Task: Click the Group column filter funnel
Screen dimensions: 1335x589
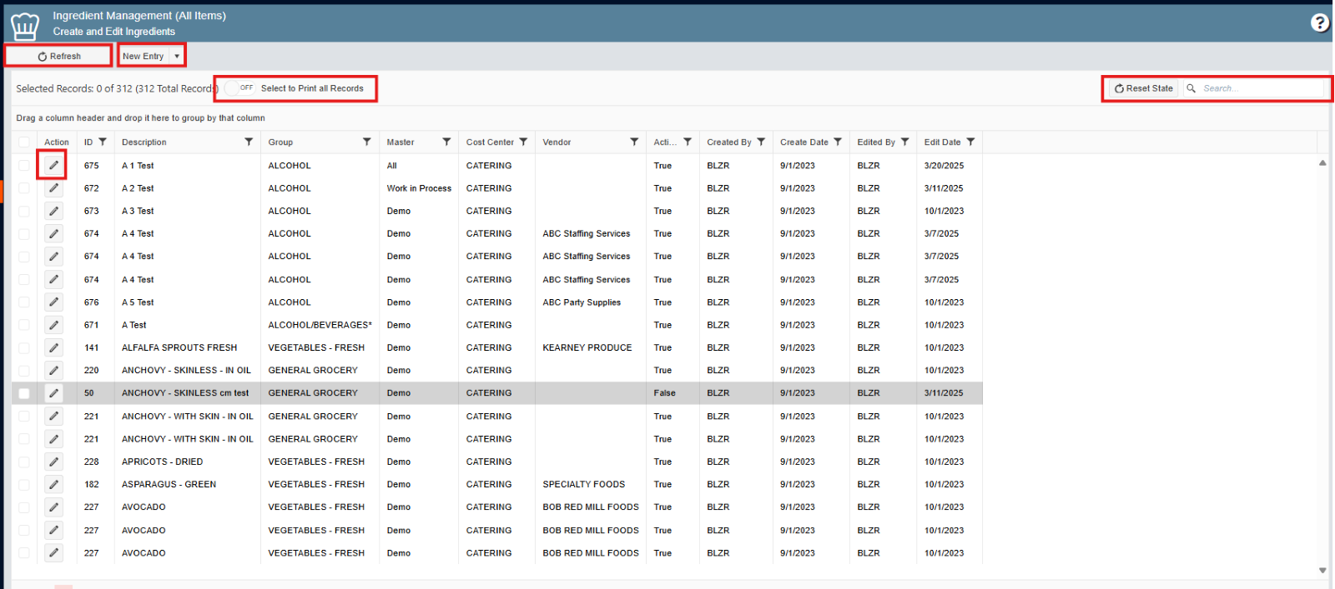Action: (366, 142)
